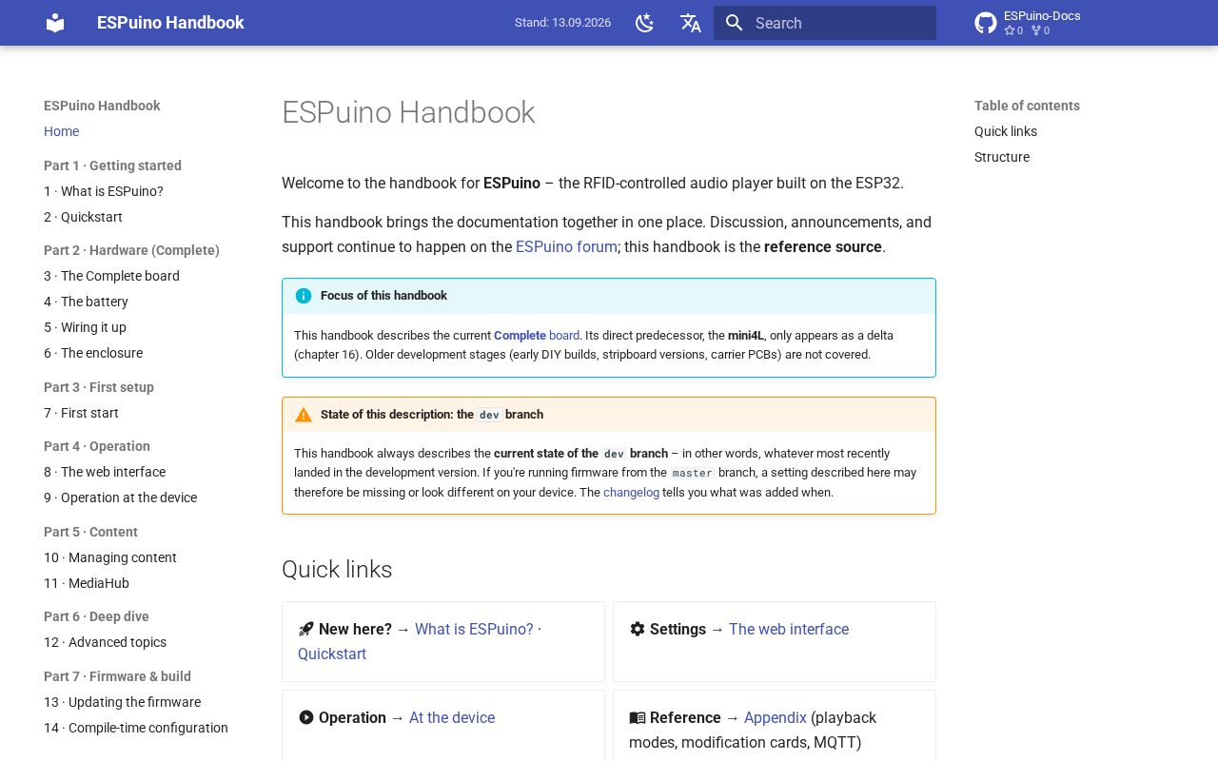This screenshot has width=1218, height=761.
Task: Open chapter 11 MediaHub
Action: pyautogui.click(x=87, y=583)
